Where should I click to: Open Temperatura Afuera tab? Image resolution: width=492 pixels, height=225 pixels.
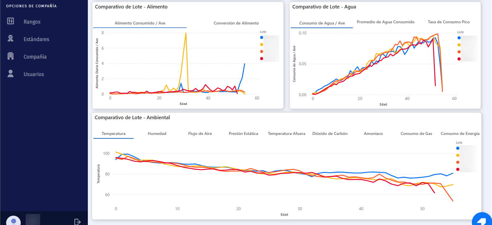pyautogui.click(x=287, y=133)
